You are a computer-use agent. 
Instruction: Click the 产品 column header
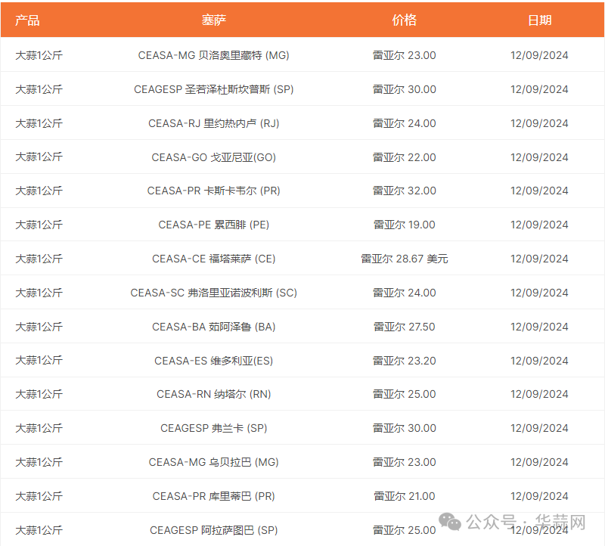(x=27, y=20)
